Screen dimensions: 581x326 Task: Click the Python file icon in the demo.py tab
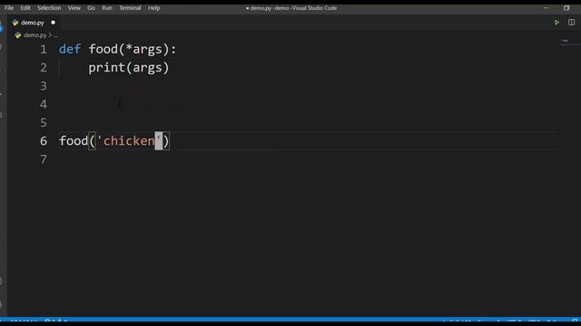15,23
